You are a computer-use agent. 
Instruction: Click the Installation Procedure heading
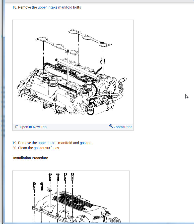point(31,158)
